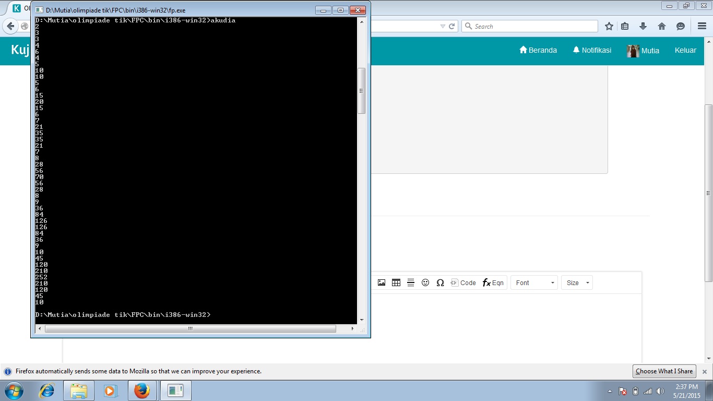This screenshot has width=713, height=401.
Task: Insert an image using the editor toolbar
Action: pyautogui.click(x=382, y=283)
